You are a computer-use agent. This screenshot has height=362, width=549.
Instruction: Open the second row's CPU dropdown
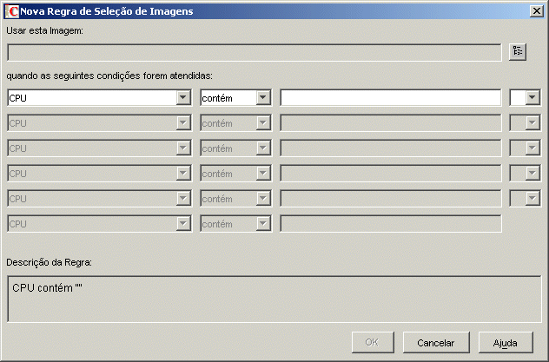pyautogui.click(x=183, y=123)
